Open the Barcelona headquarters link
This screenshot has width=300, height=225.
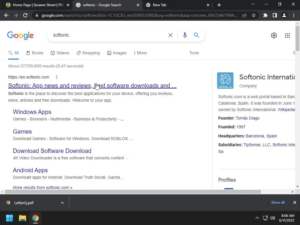pos(255,136)
